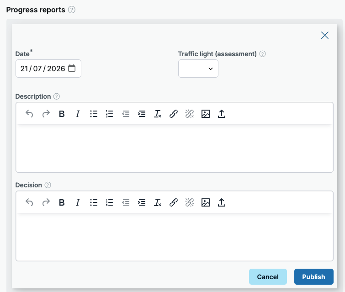Insert bulleted list in Description editor
Image resolution: width=345 pixels, height=292 pixels.
(x=94, y=114)
